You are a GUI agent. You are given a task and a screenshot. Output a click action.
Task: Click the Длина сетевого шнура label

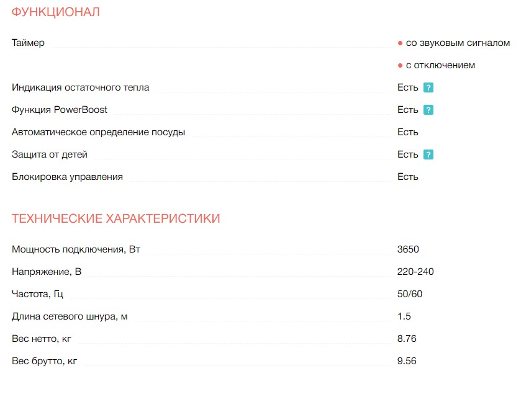[x=70, y=316]
